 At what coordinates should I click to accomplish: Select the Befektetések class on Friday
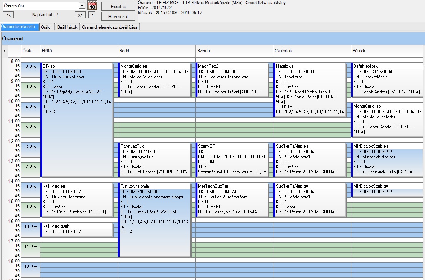[388, 80]
